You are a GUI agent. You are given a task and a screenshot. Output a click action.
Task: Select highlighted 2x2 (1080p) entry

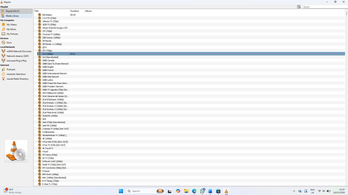[x=191, y=54]
